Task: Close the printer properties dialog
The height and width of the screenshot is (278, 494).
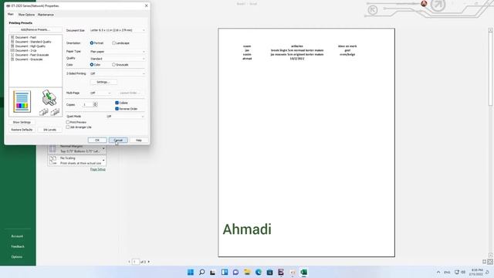Action: tap(146, 5)
